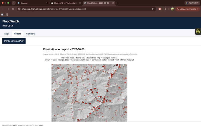Image resolution: width=201 pixels, height=126 pixels.
Task: Click the browser forward arrow
Action: (x=8, y=9)
